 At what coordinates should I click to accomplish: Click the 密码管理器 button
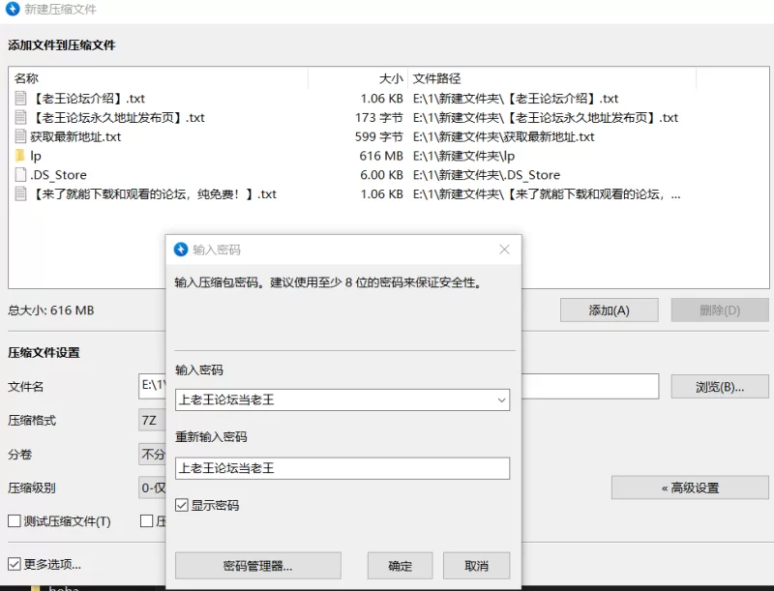click(x=258, y=565)
